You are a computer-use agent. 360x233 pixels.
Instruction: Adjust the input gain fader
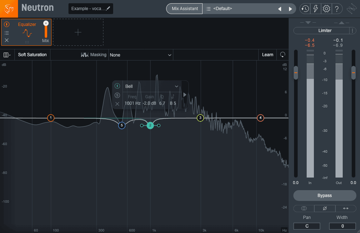pos(296,73)
